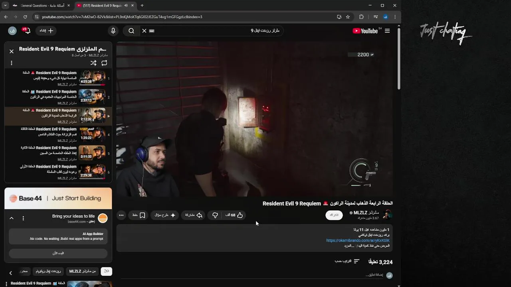Close the Resident Evil 9 playlist panel
511x287 pixels.
[12, 51]
